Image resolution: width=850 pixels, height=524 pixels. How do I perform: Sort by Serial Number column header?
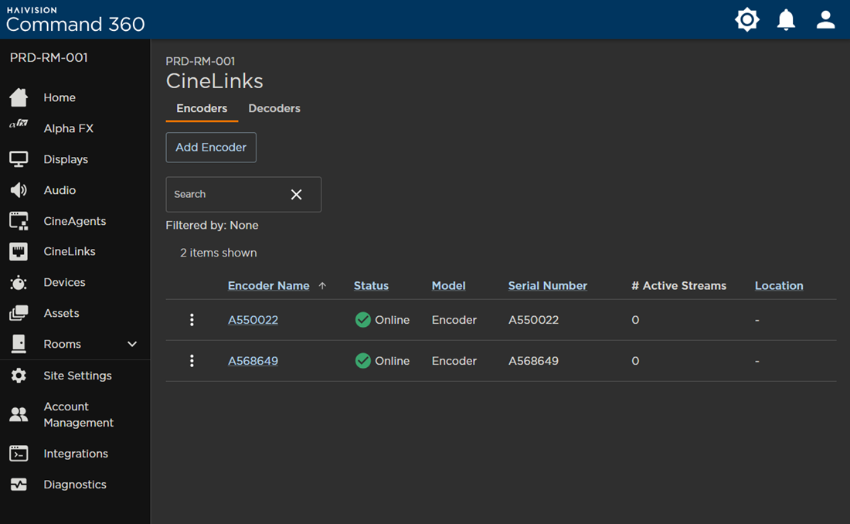tap(548, 286)
